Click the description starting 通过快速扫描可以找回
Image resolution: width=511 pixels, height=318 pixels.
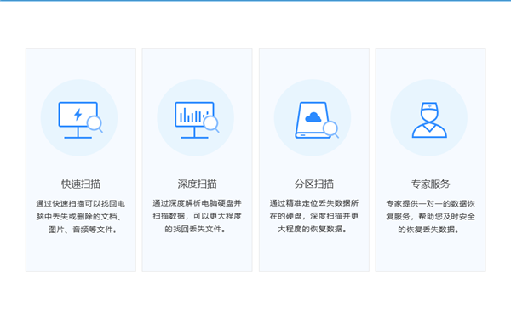[81, 217]
